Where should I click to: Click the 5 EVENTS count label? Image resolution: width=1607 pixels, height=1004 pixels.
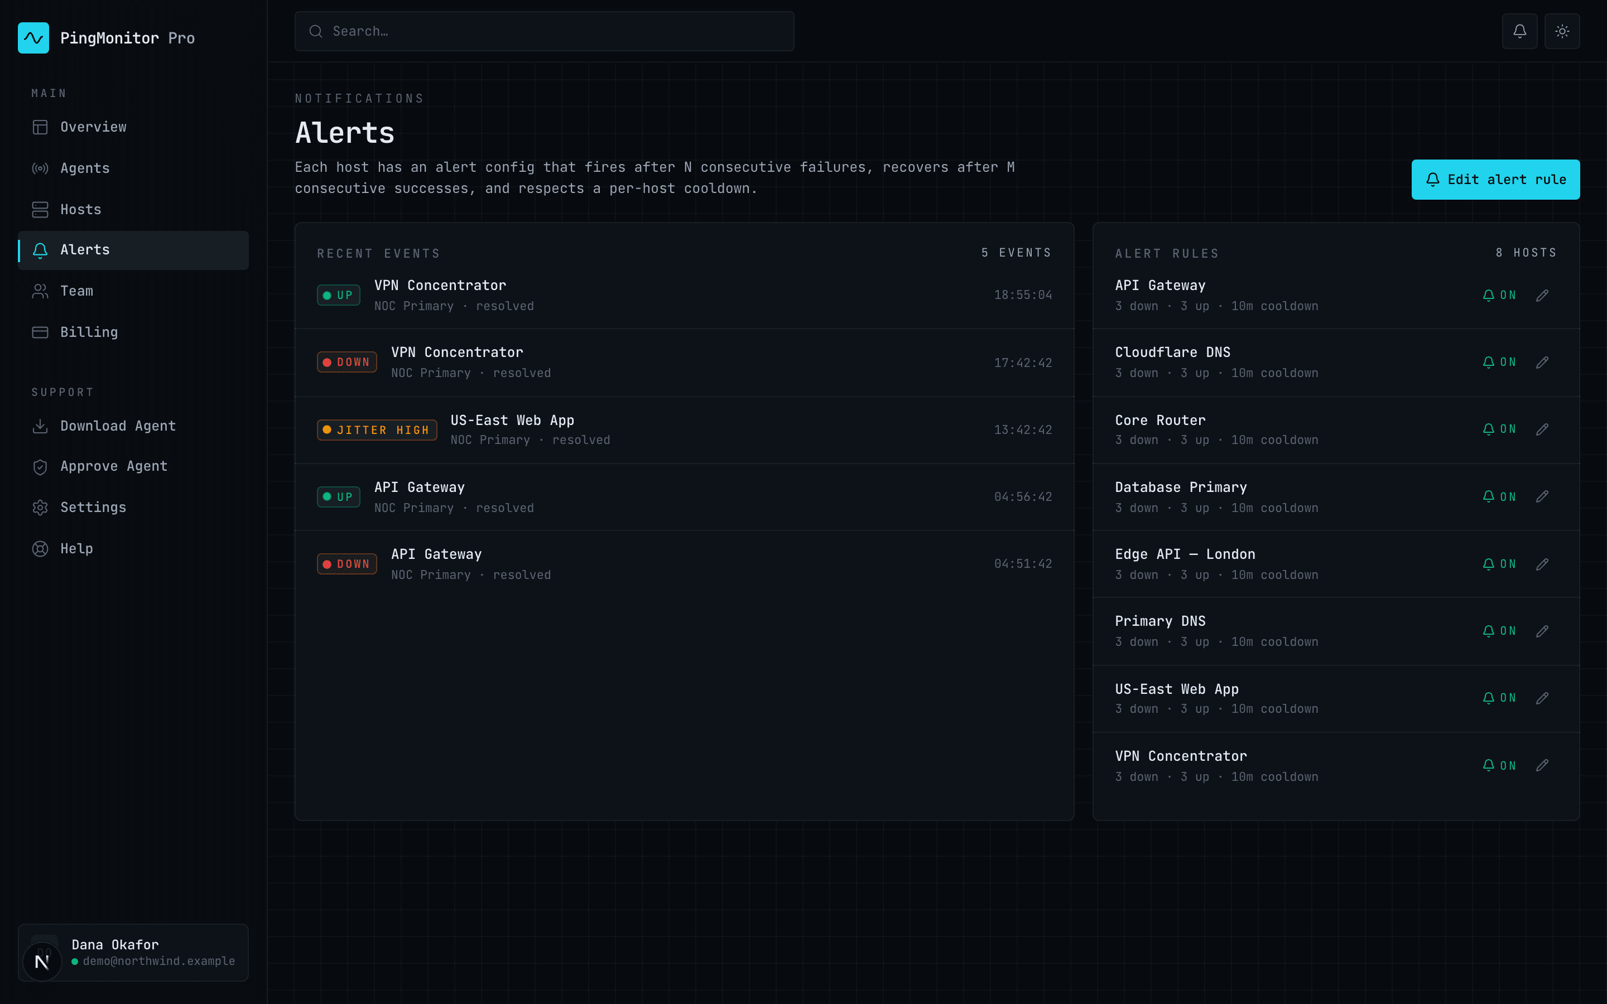coord(1016,253)
